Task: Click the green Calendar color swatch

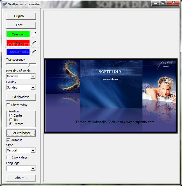Action: point(18,34)
